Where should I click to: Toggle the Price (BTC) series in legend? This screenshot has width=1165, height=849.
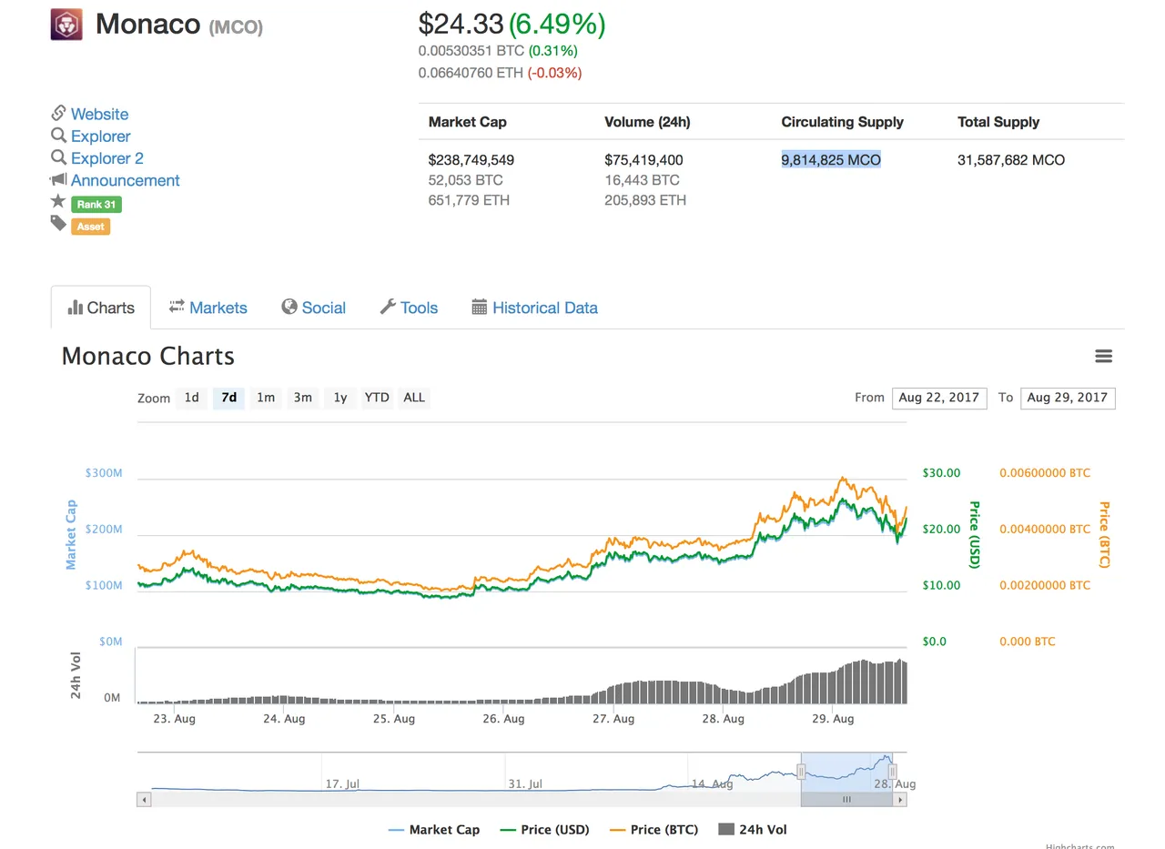click(x=653, y=829)
